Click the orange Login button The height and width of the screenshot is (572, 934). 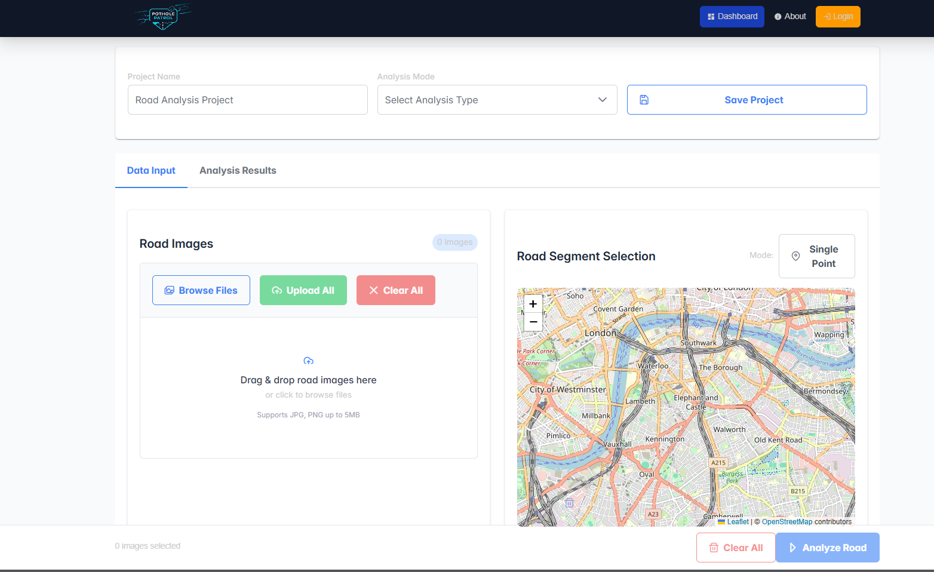838,17
